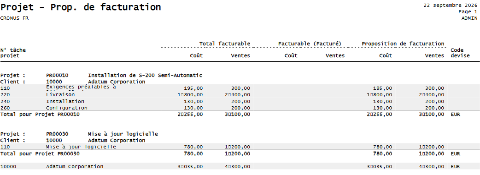Click the "N° tâche projet" column header
Image resolution: width=480 pixels, height=175 pixels.
(x=13, y=53)
